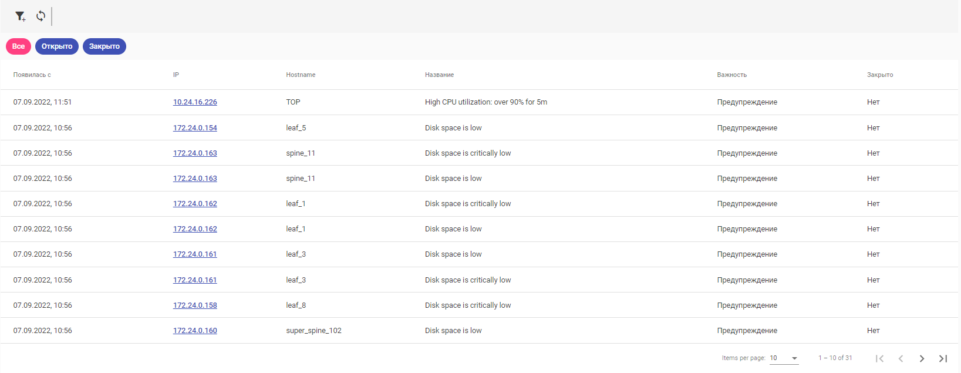Go to the first page of results
The height and width of the screenshot is (373, 961).
[x=879, y=358]
